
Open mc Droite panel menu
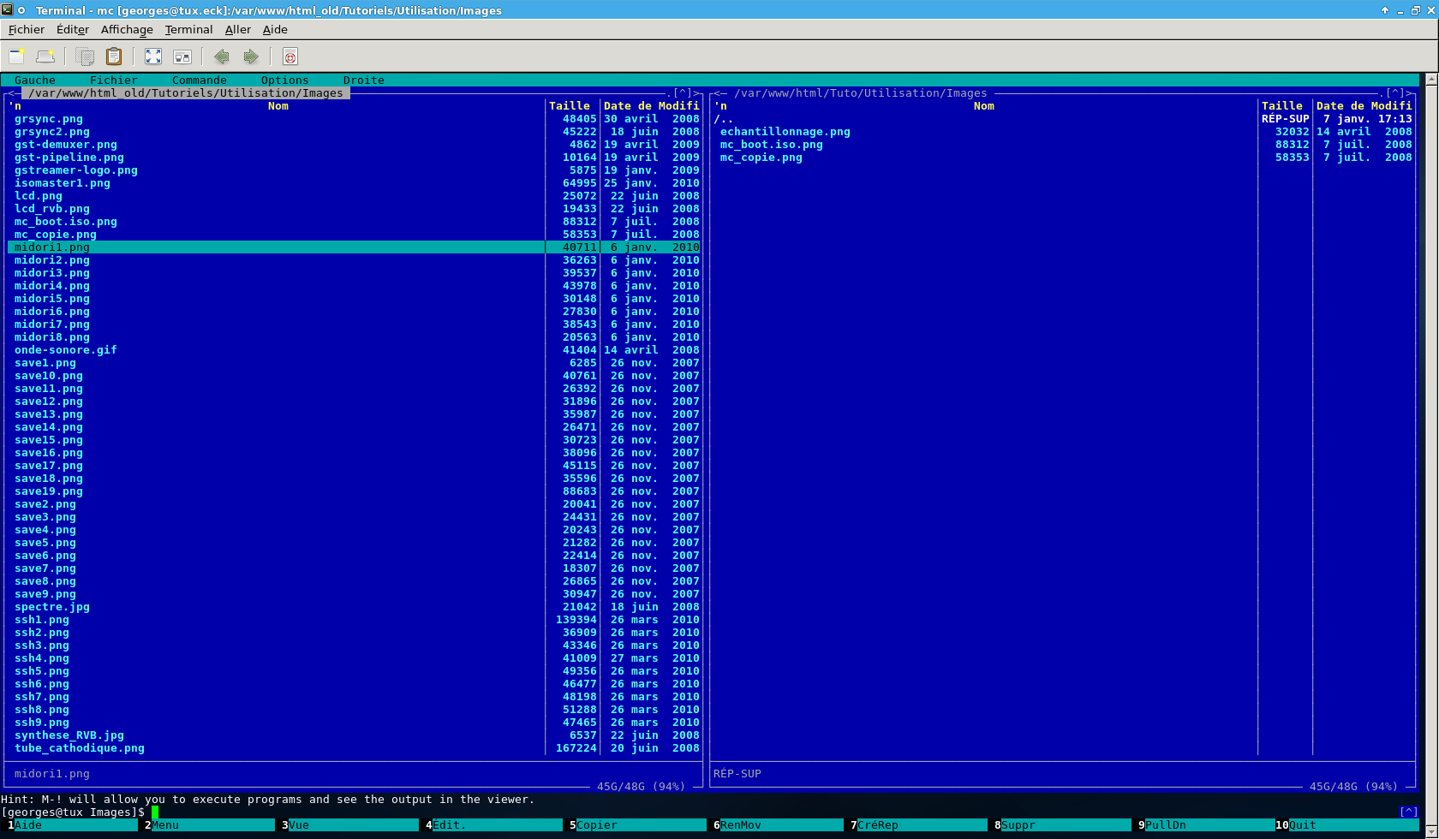click(x=364, y=80)
